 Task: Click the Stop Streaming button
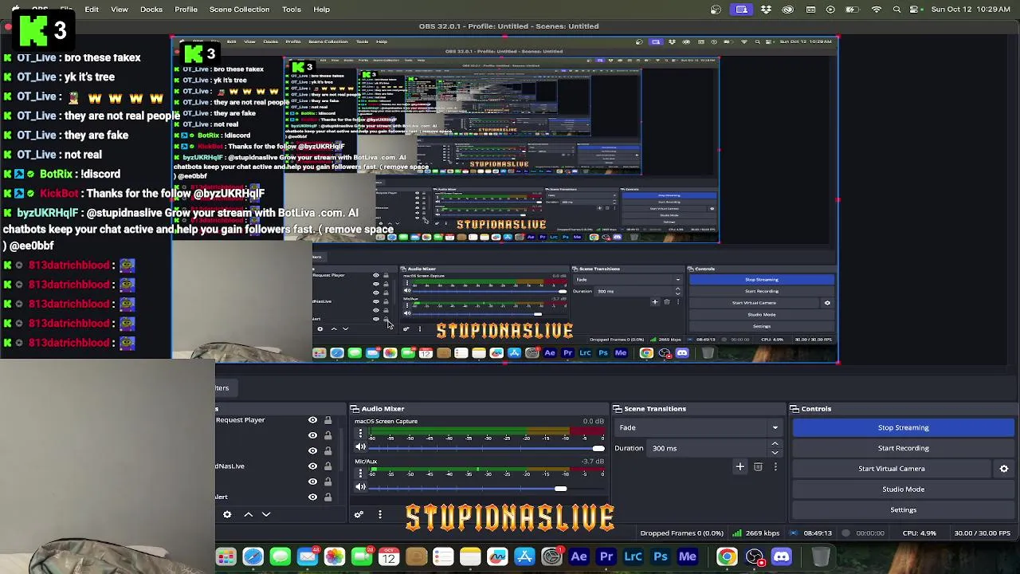tap(903, 427)
